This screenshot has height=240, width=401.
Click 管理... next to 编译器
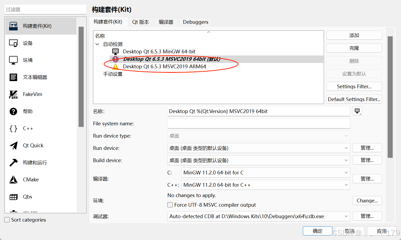coord(367,179)
